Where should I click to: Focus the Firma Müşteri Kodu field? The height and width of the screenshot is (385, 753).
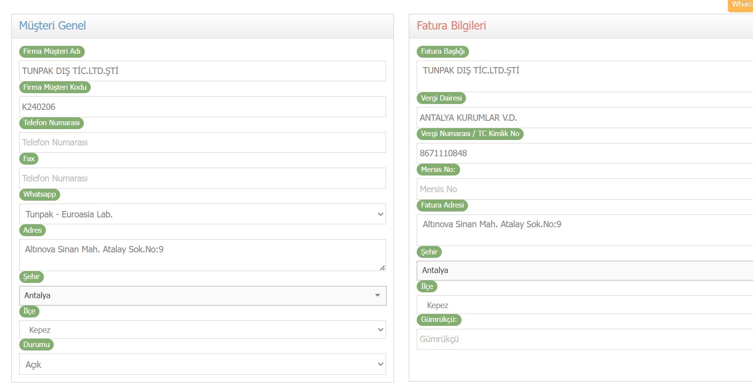[202, 106]
